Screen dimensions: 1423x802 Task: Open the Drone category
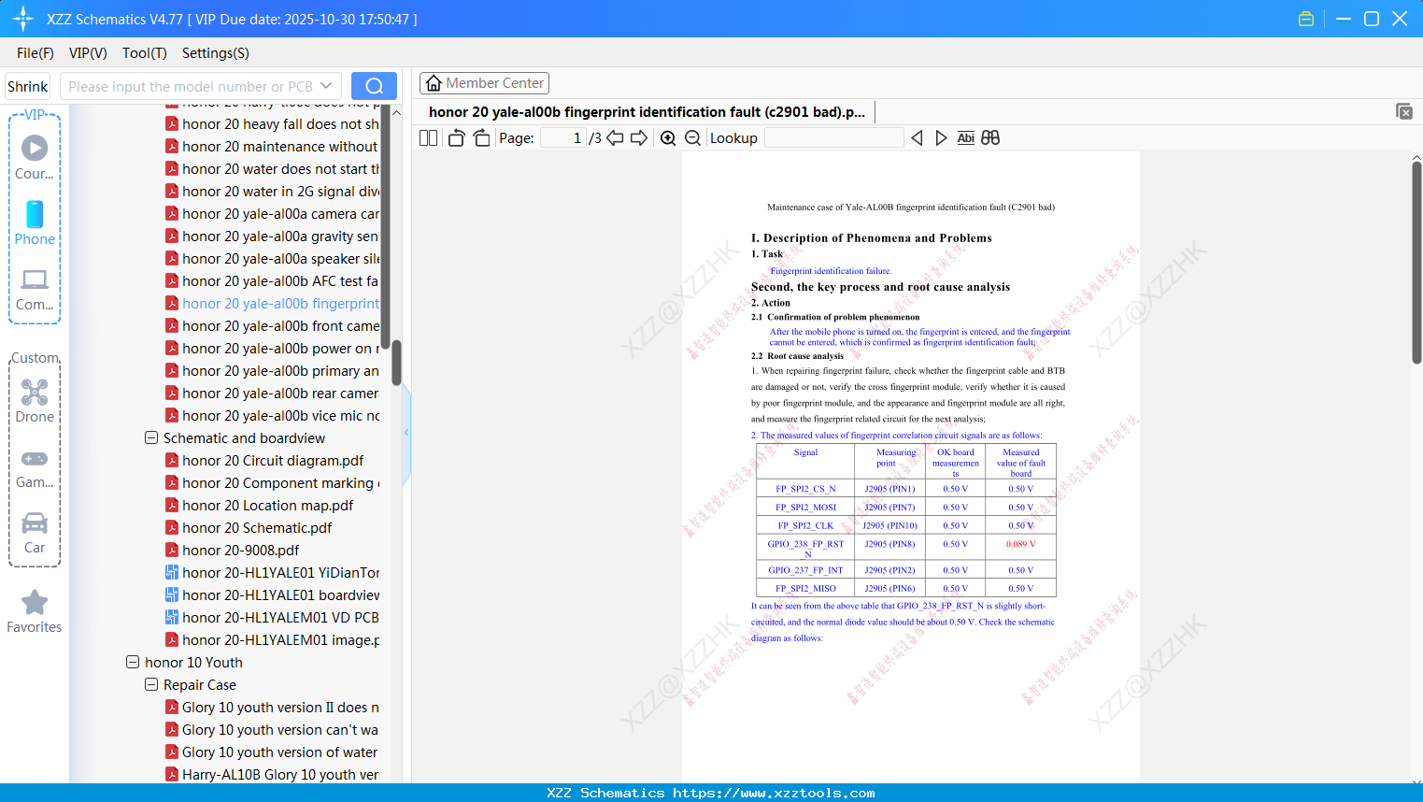pos(35,401)
